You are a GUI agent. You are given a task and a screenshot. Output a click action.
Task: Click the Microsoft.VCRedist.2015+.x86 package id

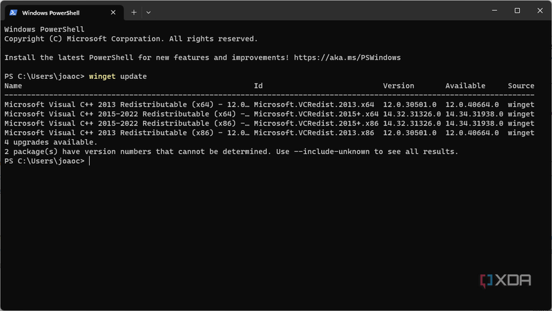point(316,124)
